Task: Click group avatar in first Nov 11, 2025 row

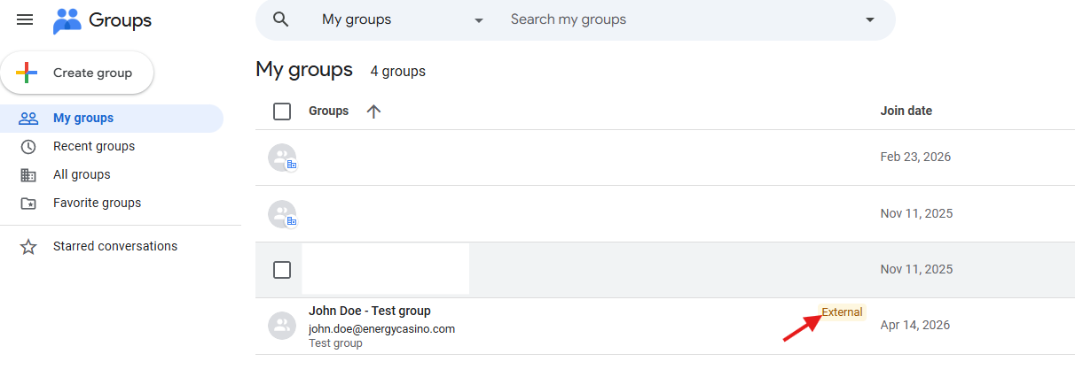Action: click(x=282, y=214)
